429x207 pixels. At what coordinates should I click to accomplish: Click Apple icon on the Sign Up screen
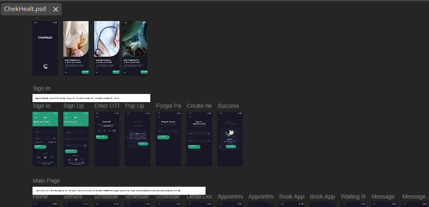76,160
